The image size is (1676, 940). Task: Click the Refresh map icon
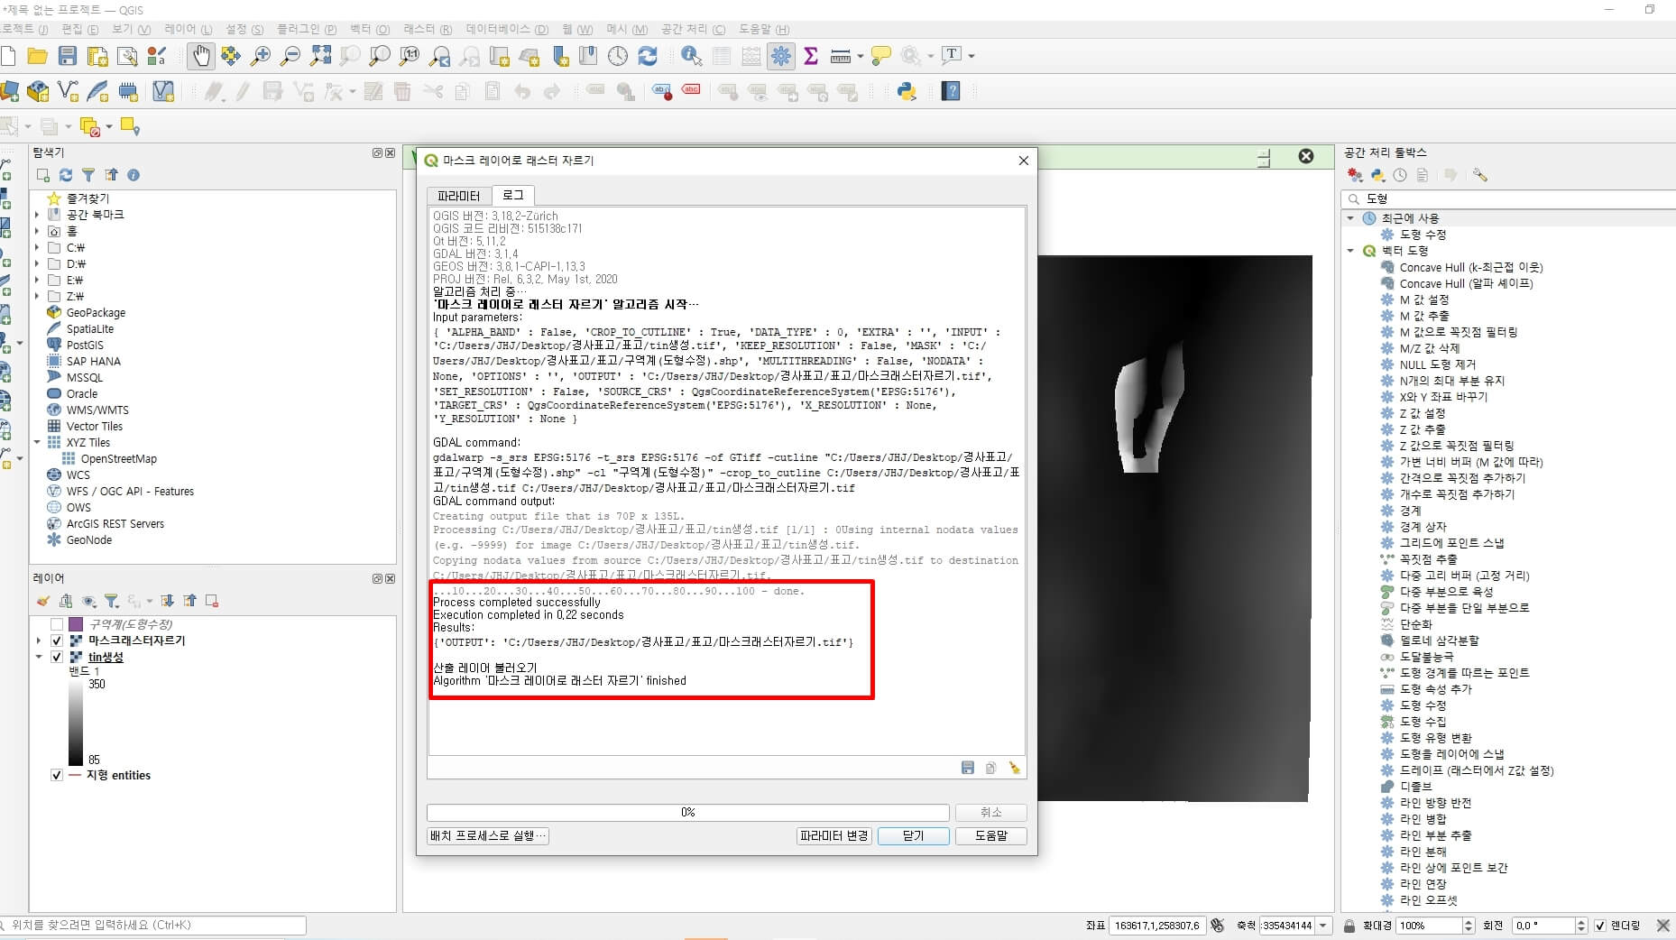pyautogui.click(x=648, y=56)
